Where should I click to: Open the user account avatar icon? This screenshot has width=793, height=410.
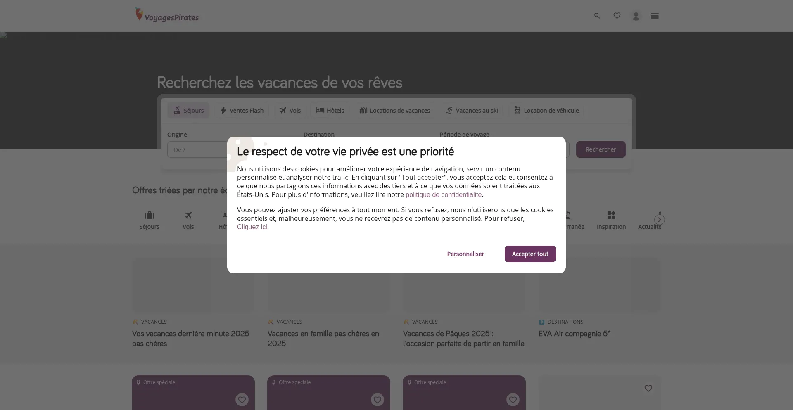[636, 16]
